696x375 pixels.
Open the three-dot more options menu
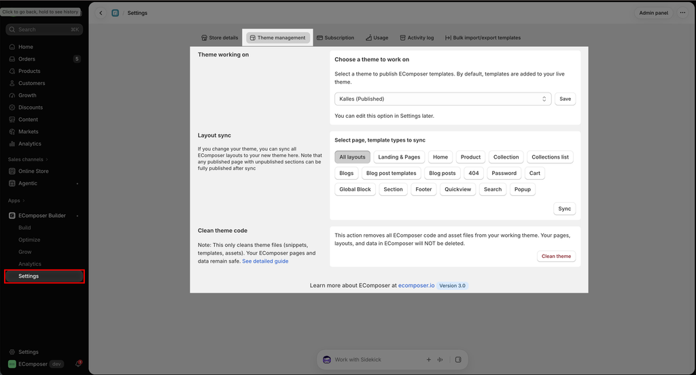coord(682,13)
